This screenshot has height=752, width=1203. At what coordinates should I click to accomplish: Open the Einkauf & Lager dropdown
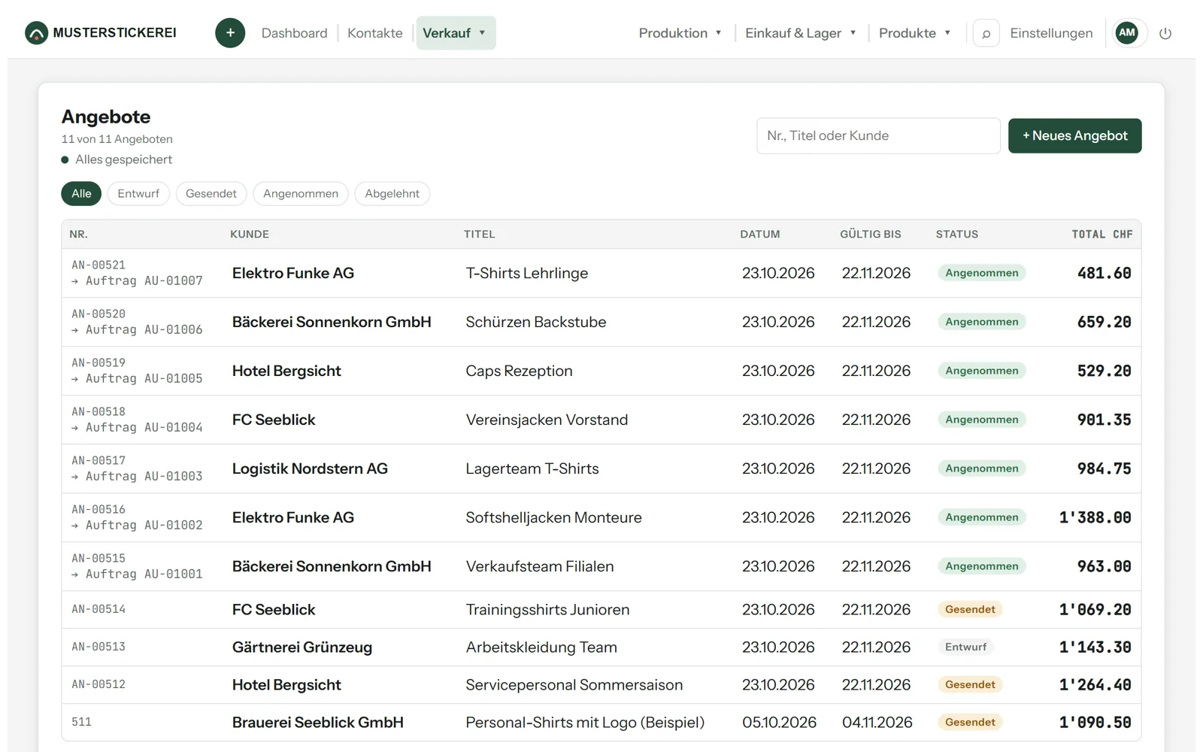point(800,33)
